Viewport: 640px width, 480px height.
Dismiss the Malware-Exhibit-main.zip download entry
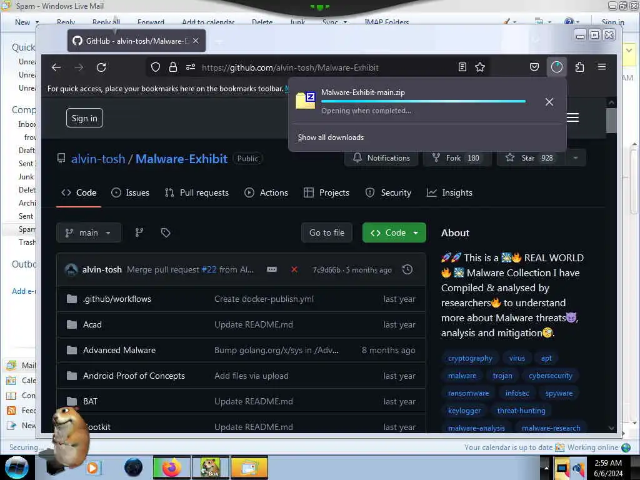coord(549,102)
